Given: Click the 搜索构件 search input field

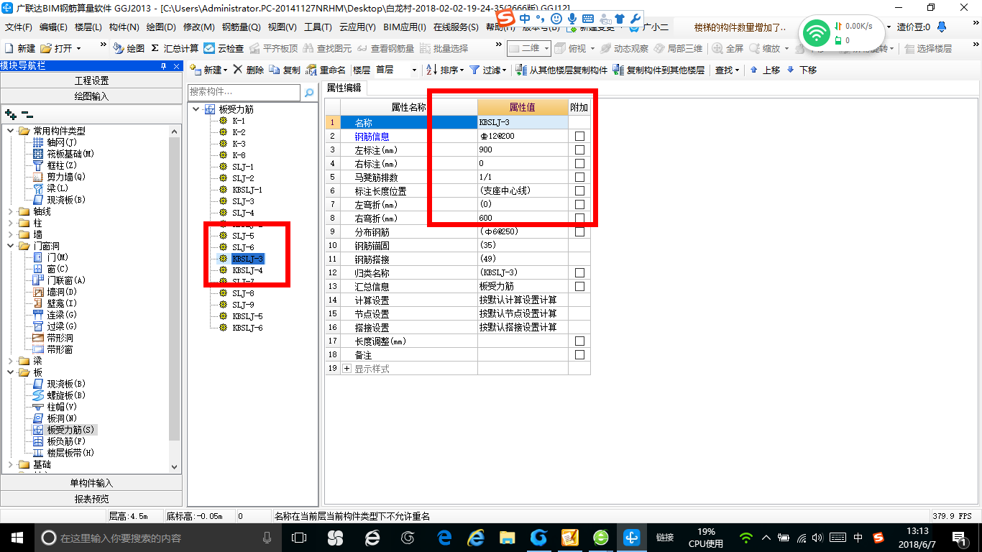Looking at the screenshot, I should (244, 92).
